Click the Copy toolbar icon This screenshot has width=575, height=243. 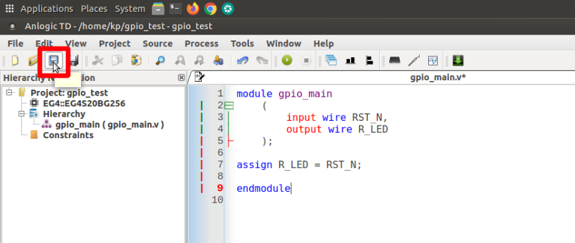tap(117, 60)
